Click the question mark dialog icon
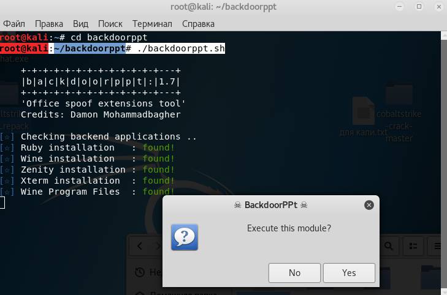This screenshot has height=295, width=447. pyautogui.click(x=183, y=237)
